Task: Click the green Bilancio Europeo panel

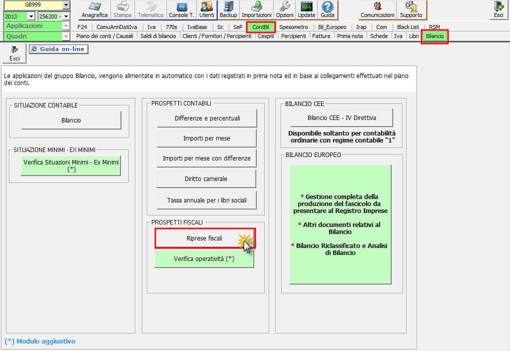Action: 340,224
